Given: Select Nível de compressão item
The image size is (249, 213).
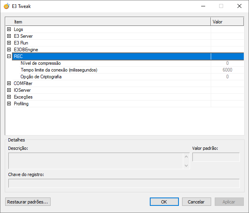Looking at the screenshot, I should coord(41,63).
